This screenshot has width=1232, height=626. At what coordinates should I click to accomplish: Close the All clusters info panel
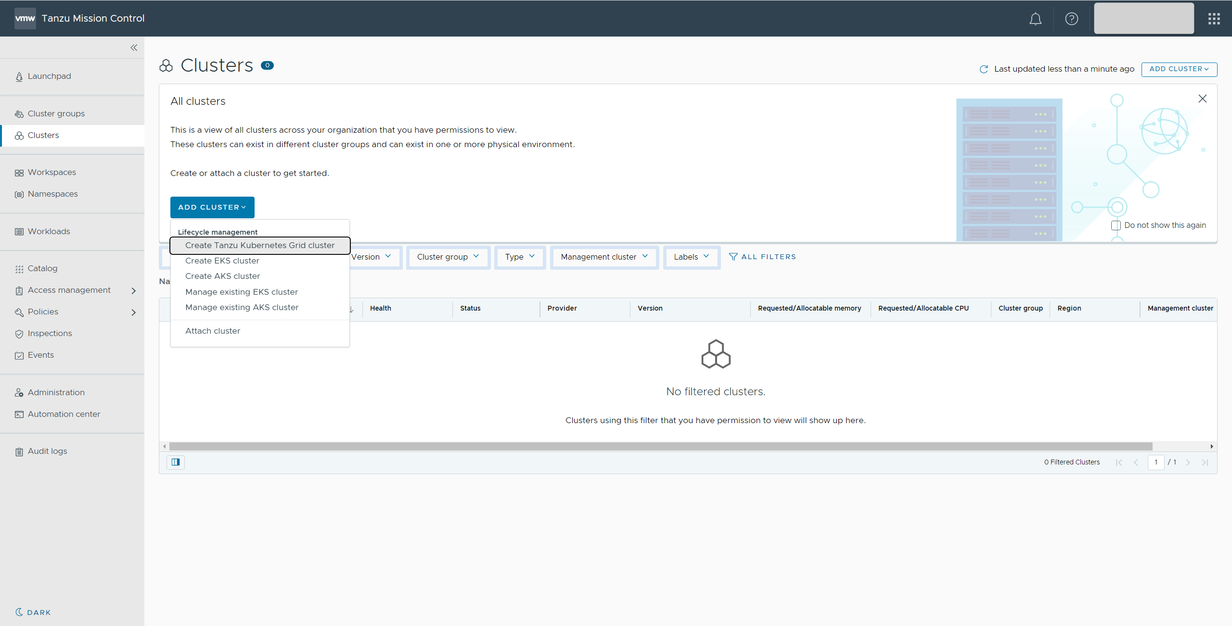click(x=1202, y=99)
